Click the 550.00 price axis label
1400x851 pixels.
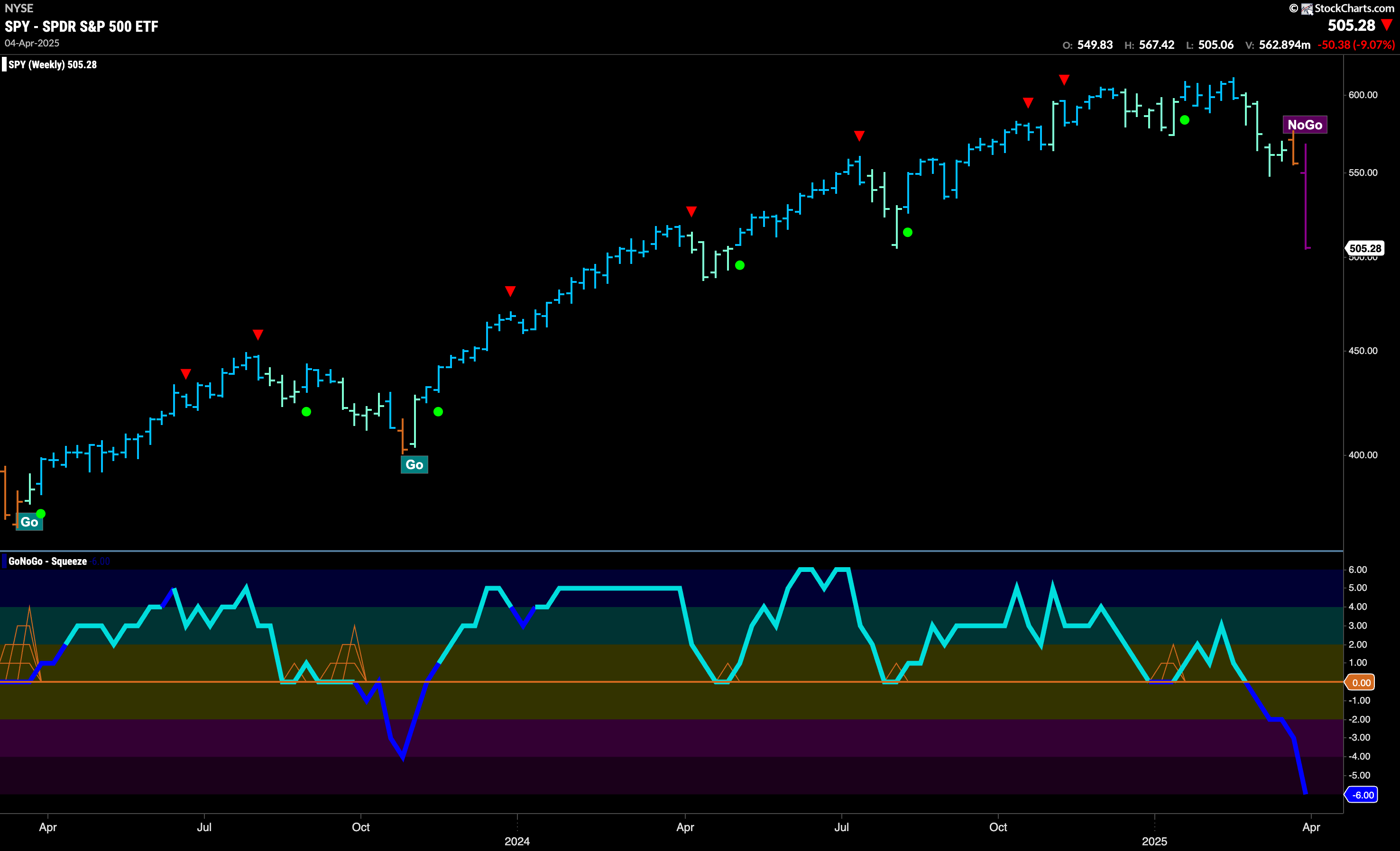coord(1363,172)
